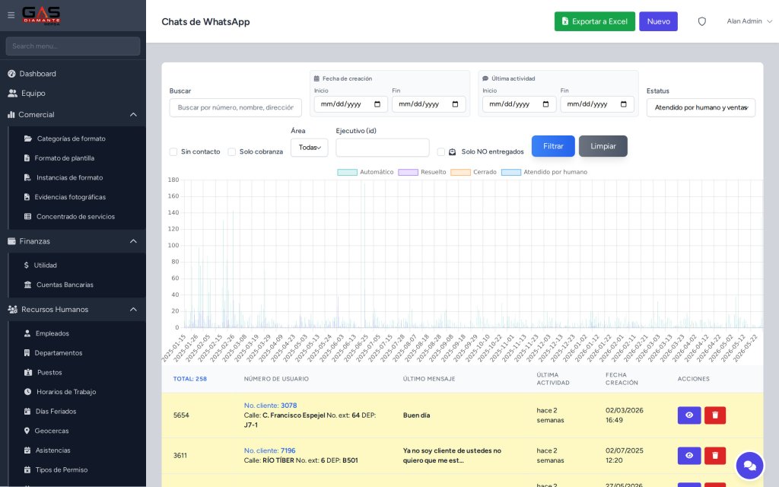Open client link No. cliente: 7196
The image size is (779, 487).
click(270, 450)
